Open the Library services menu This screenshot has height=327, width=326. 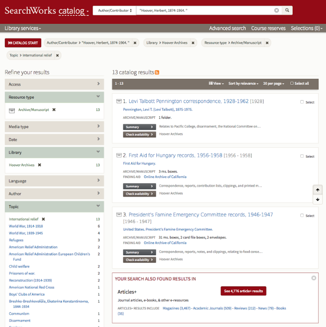coord(23,28)
